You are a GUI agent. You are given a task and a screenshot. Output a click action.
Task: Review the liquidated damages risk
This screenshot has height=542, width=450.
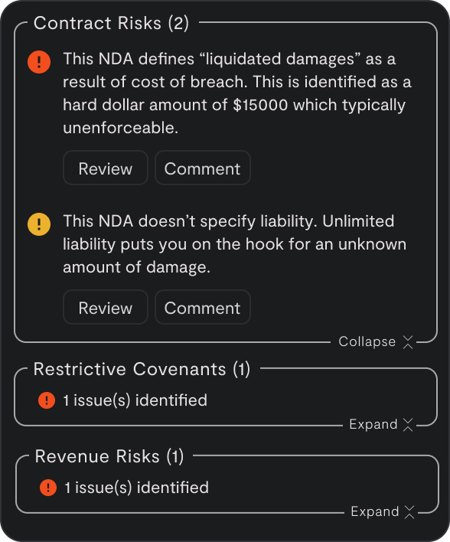106,168
